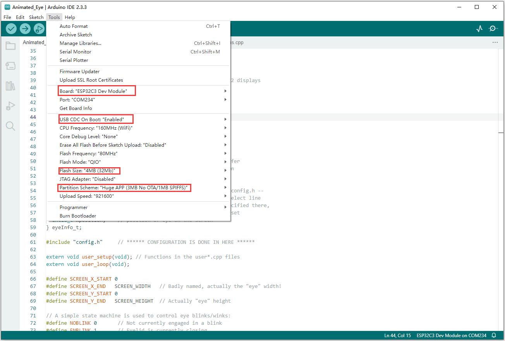Click Burn Bootloader menu item
505x341 pixels.
pyautogui.click(x=78, y=216)
